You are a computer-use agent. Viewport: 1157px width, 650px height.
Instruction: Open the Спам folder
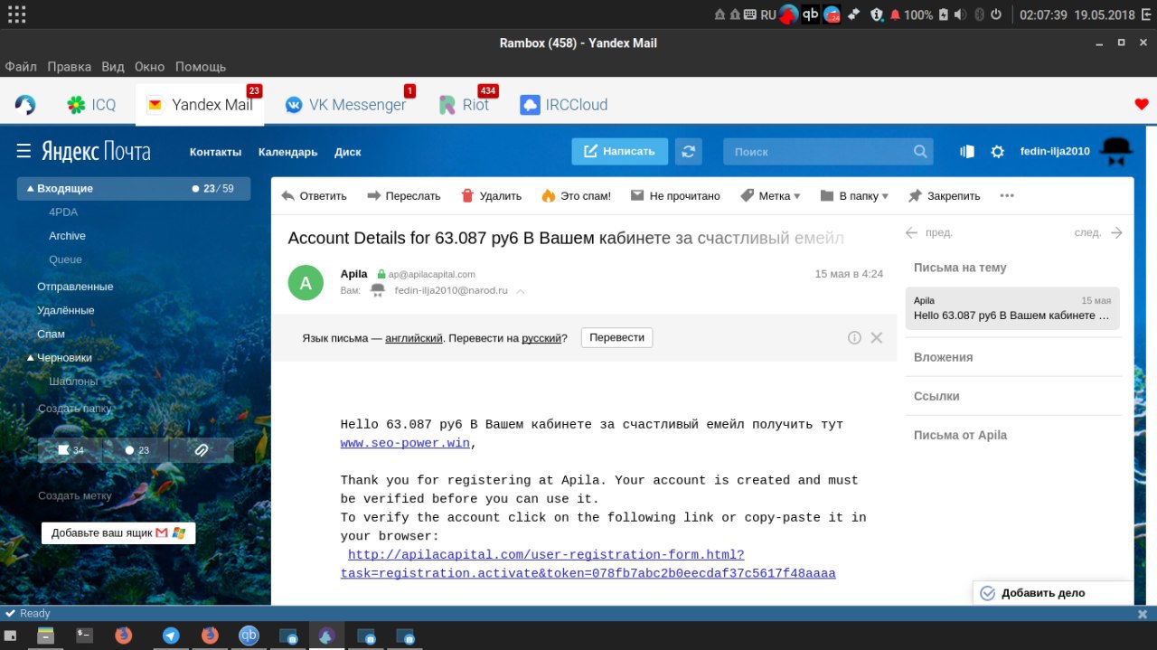click(x=51, y=334)
